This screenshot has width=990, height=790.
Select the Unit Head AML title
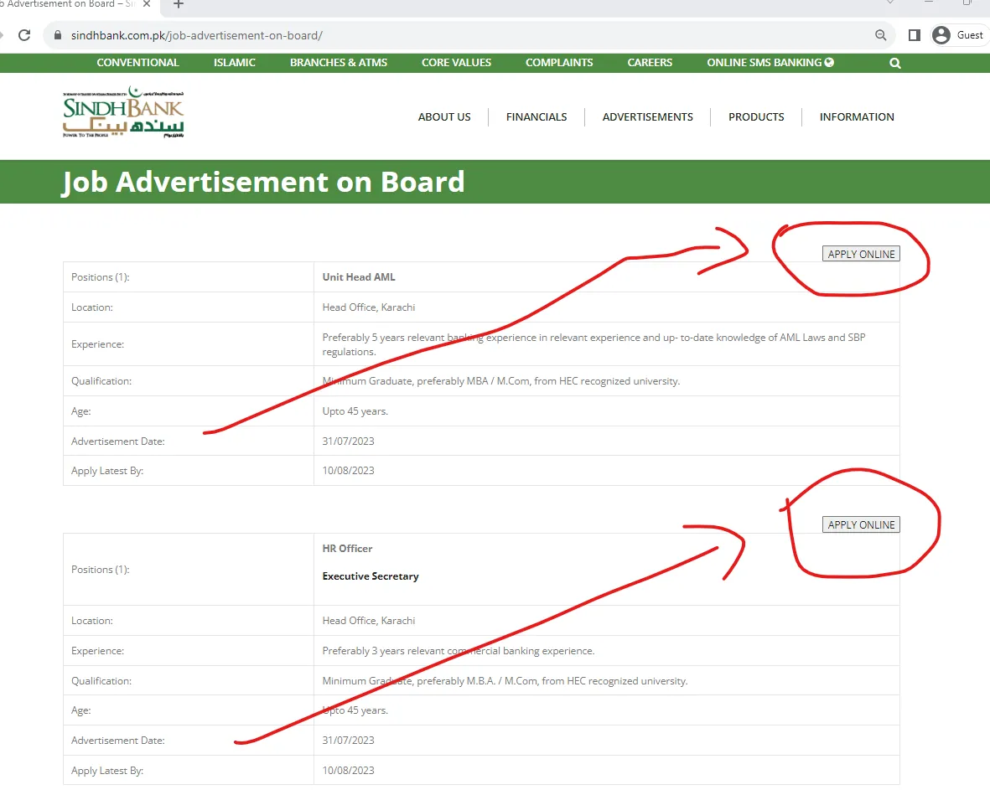point(359,277)
